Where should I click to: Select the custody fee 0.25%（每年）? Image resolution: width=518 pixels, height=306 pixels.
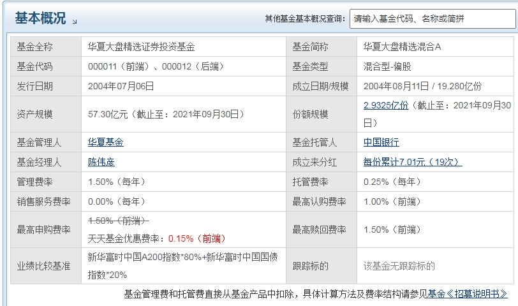pyautogui.click(x=392, y=182)
